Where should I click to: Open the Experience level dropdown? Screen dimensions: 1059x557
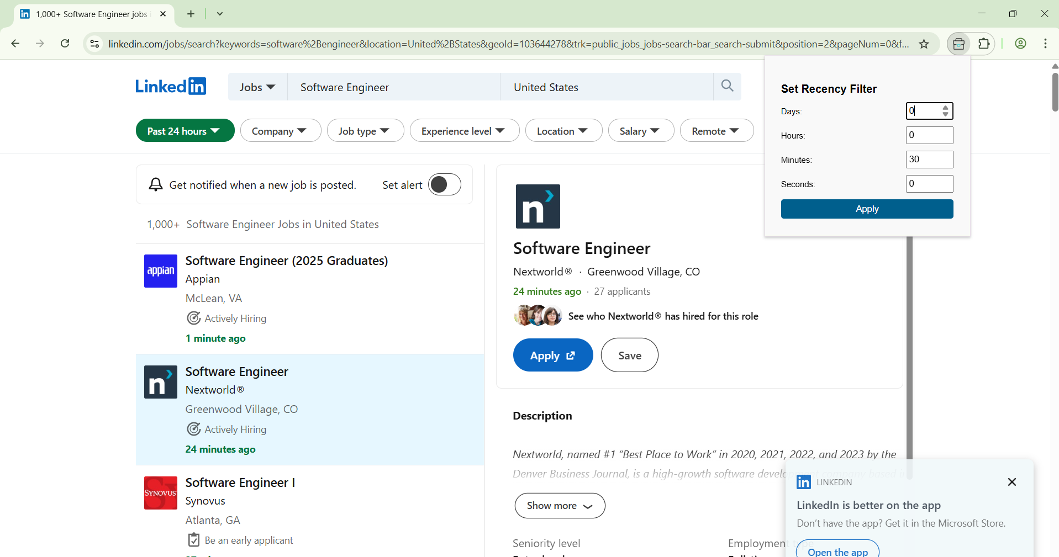(x=464, y=131)
